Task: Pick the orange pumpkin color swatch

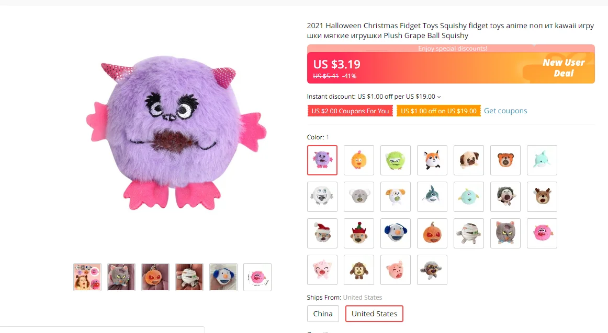Action: 432,233
